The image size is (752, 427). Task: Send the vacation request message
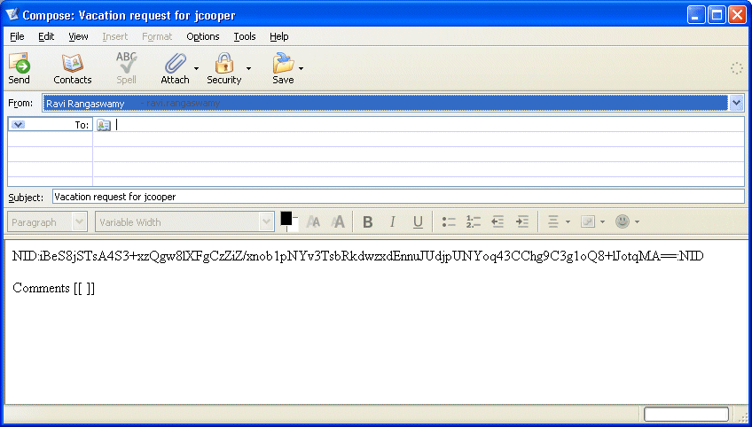click(x=20, y=68)
